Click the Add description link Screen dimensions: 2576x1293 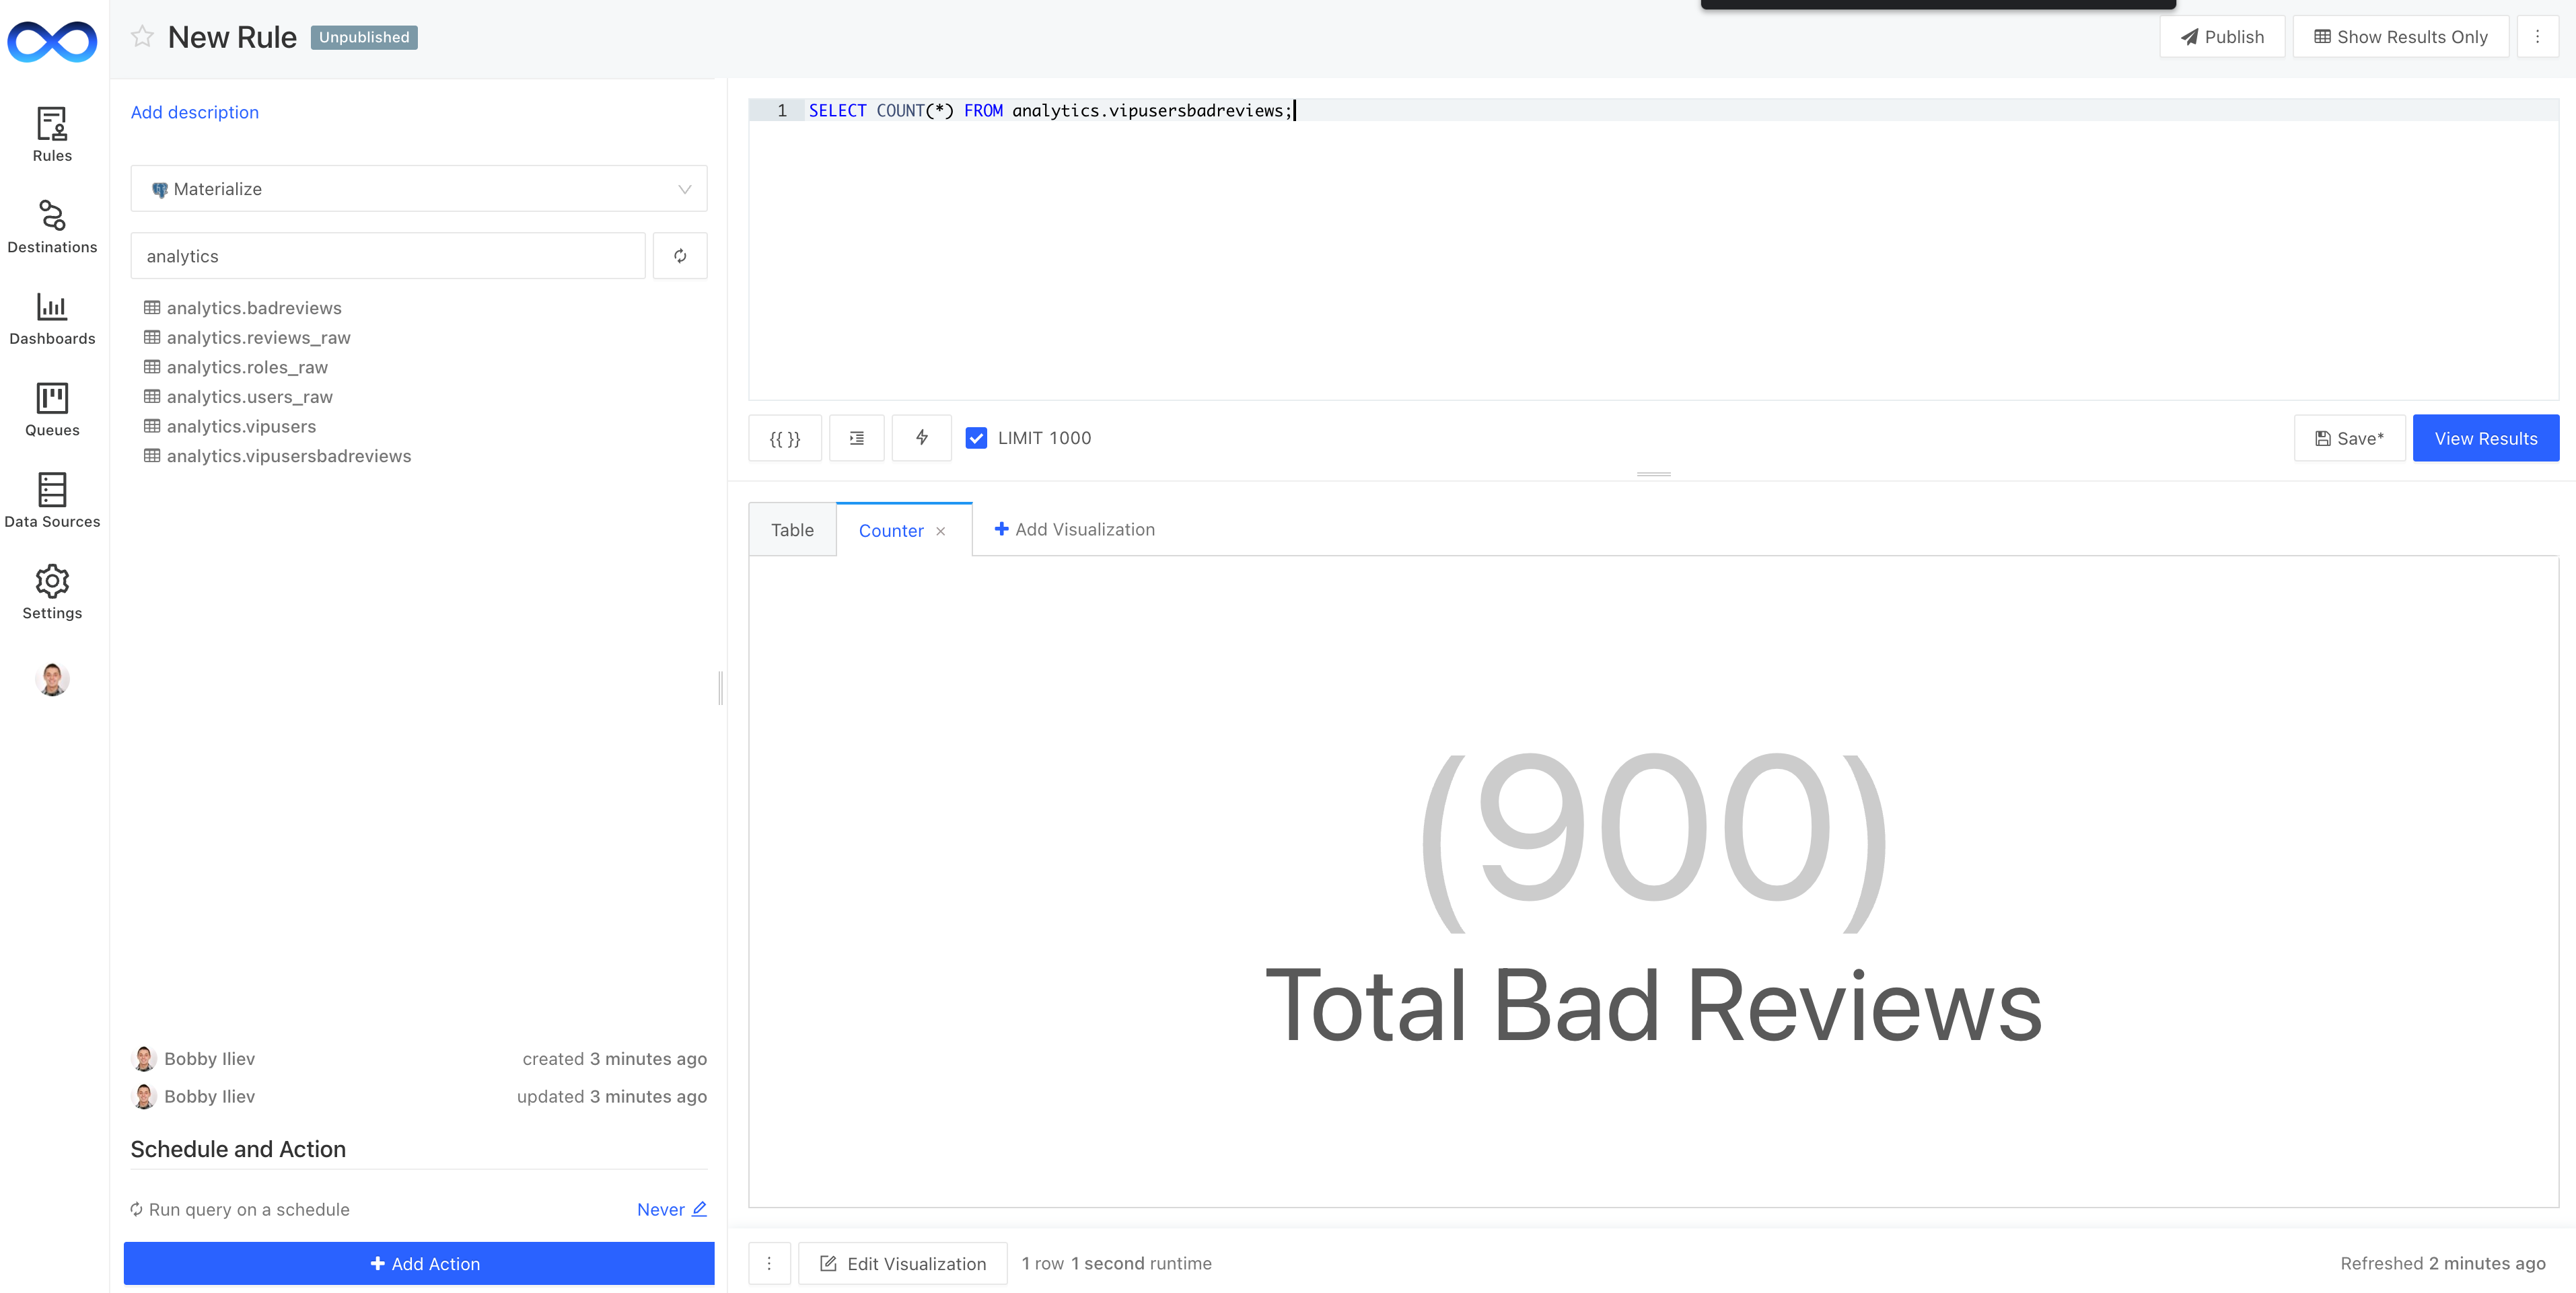[x=195, y=112]
